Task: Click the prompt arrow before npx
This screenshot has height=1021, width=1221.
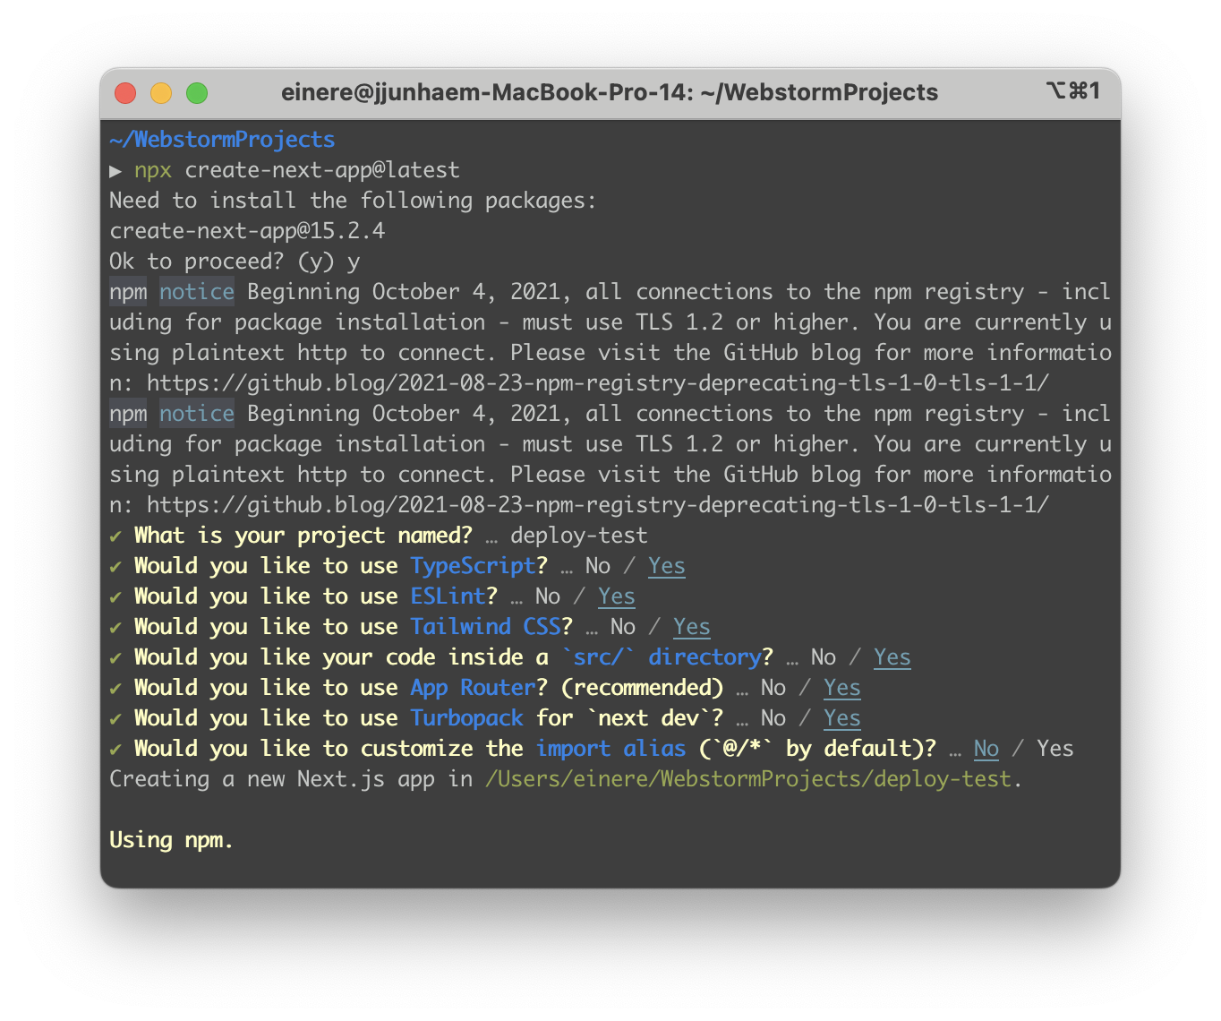Action: point(115,170)
